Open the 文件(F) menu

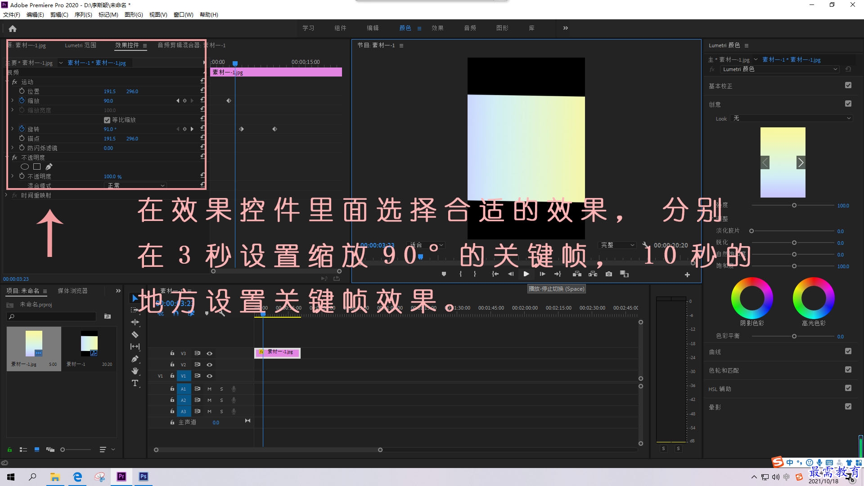point(12,15)
